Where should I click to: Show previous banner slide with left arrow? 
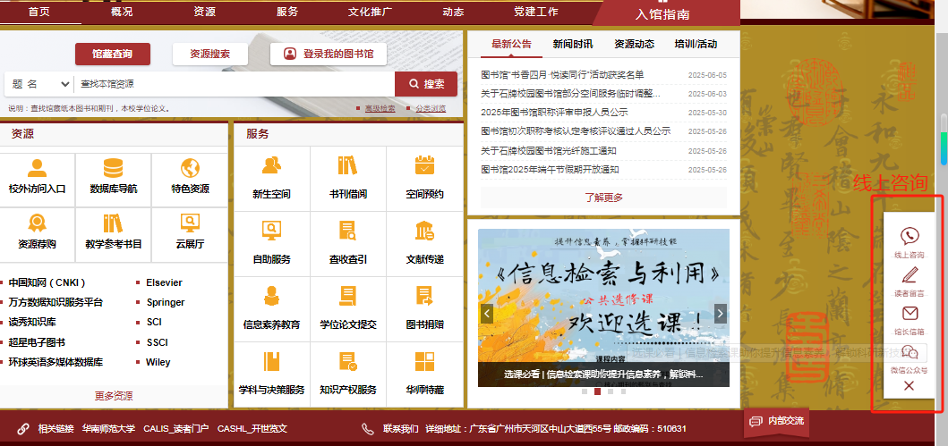pyautogui.click(x=487, y=313)
